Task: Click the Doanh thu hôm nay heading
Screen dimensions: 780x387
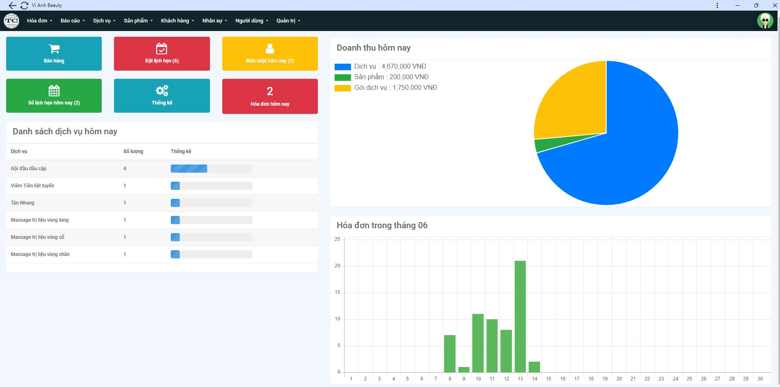Action: (373, 48)
